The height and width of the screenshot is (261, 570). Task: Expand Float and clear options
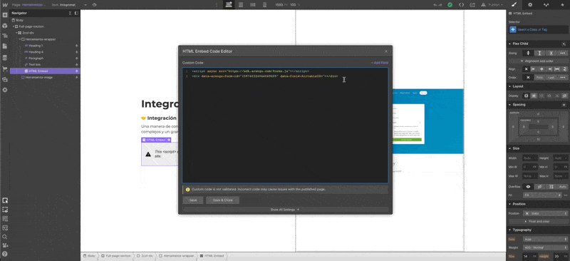click(x=537, y=221)
